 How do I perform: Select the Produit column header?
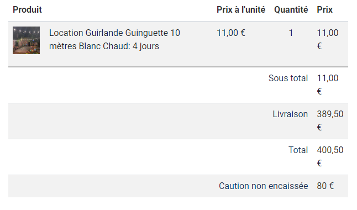tap(27, 9)
